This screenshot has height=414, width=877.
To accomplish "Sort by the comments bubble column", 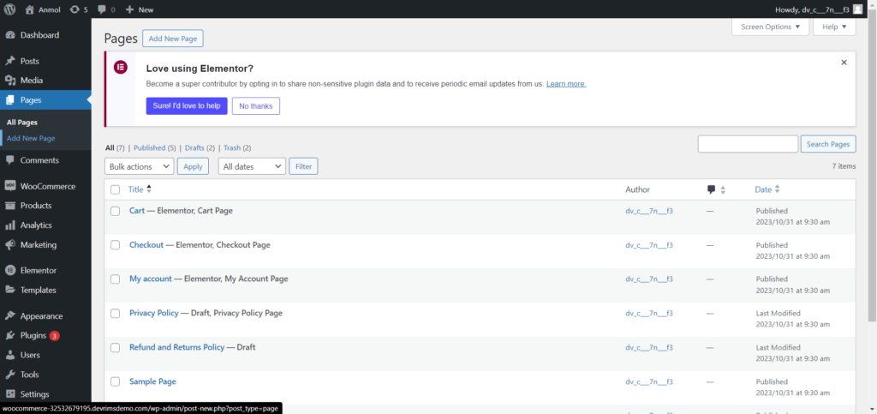I will coord(716,189).
